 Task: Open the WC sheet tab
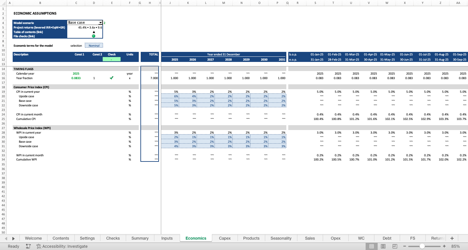click(x=361, y=238)
